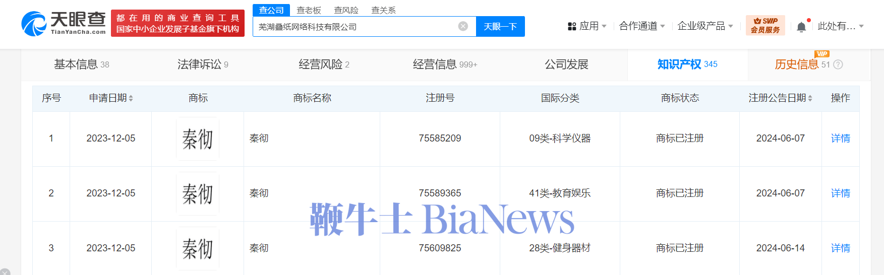Click 秦彻 trademark image in row 1
884x275 pixels.
click(x=198, y=139)
